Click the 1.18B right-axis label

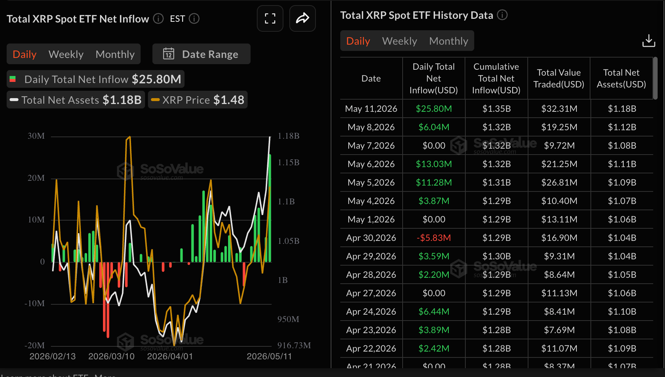[x=289, y=136]
